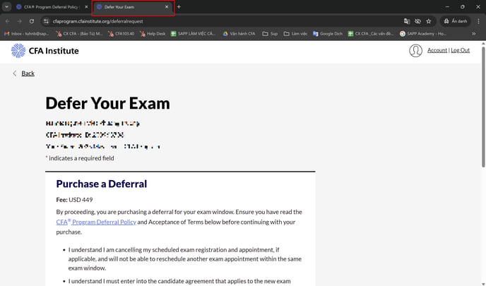The image size is (486, 286).
Task: Click the Back link above the heading
Action: pyautogui.click(x=28, y=73)
